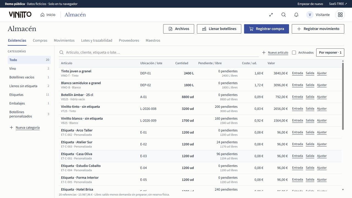Click the Registrar compra button
This screenshot has width=352, height=198.
point(266,29)
